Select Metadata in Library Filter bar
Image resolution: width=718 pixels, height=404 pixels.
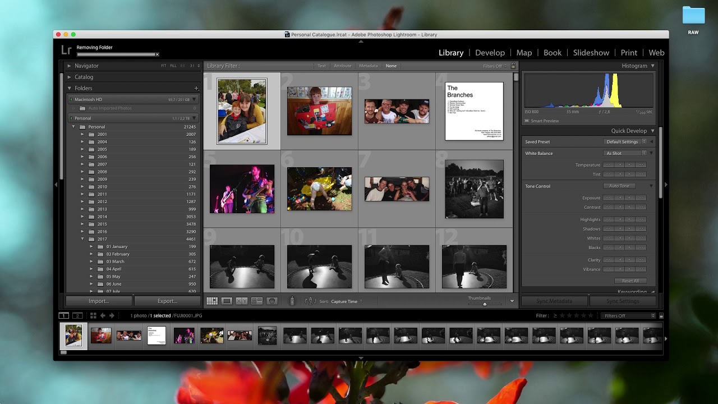point(369,66)
